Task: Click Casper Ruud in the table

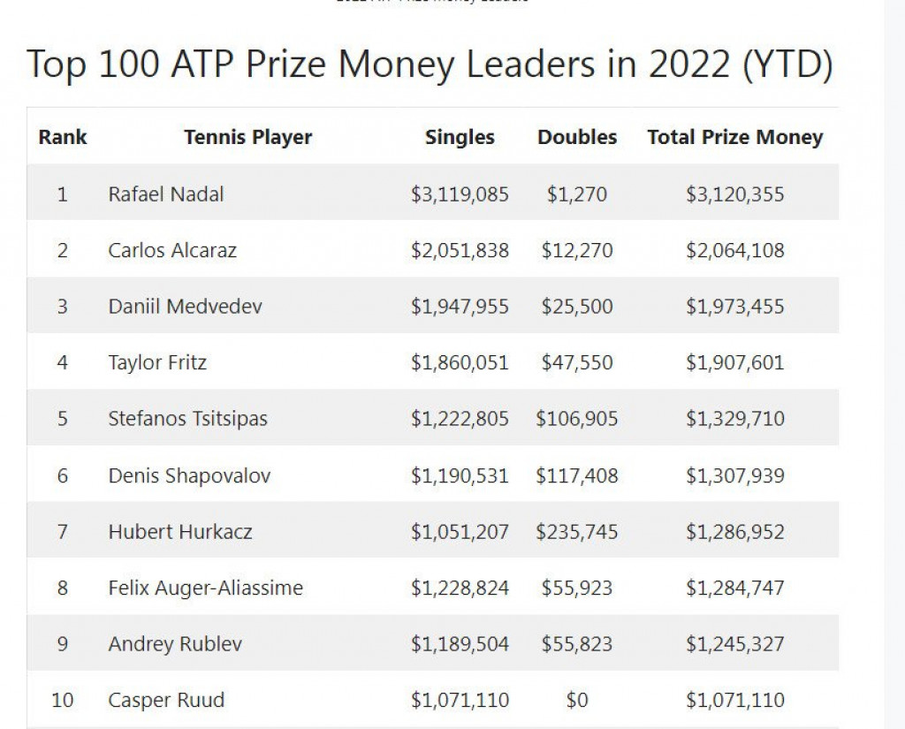Action: pyautogui.click(x=166, y=701)
